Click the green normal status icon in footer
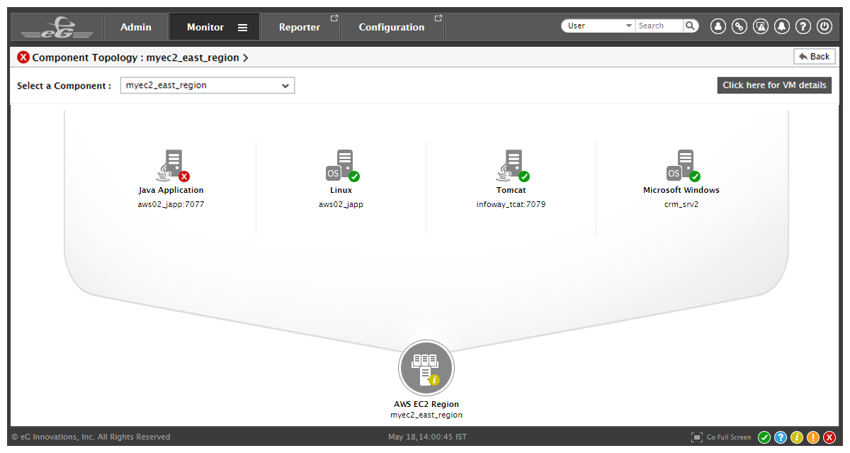Screen dimensions: 850x453 pyautogui.click(x=764, y=437)
